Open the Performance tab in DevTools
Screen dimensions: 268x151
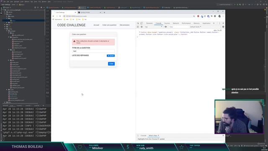point(186,23)
